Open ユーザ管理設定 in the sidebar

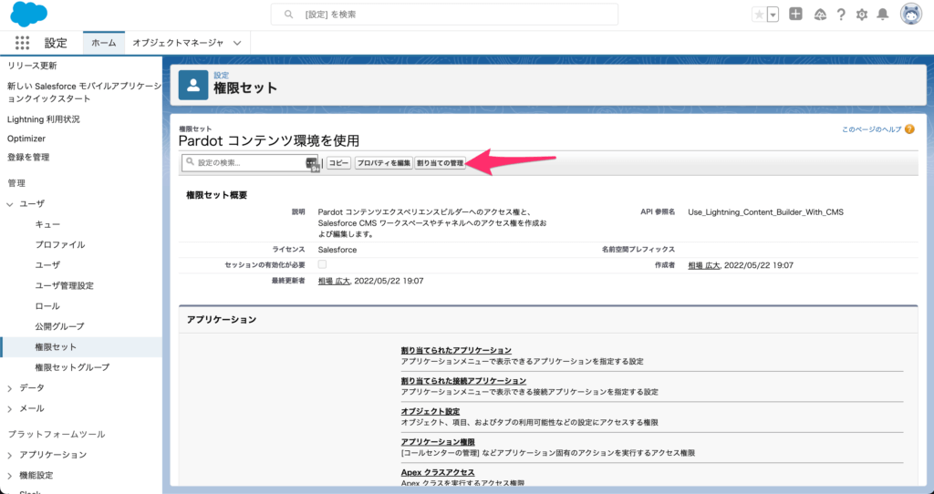(65, 285)
